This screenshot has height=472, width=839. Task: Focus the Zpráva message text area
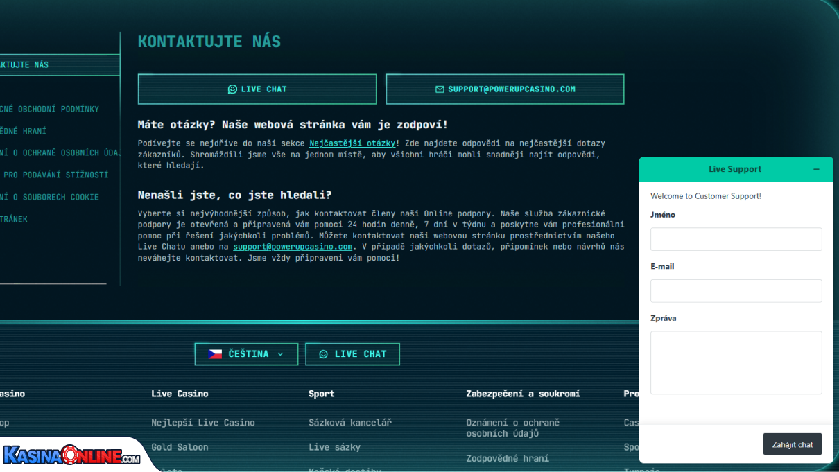[x=736, y=362]
